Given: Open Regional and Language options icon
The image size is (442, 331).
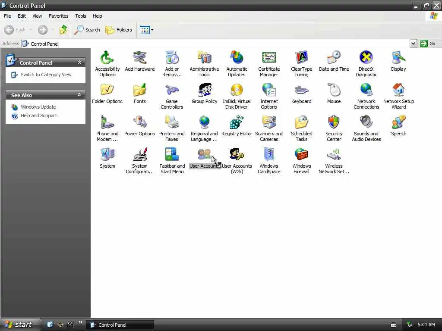Looking at the screenshot, I should pos(204,122).
